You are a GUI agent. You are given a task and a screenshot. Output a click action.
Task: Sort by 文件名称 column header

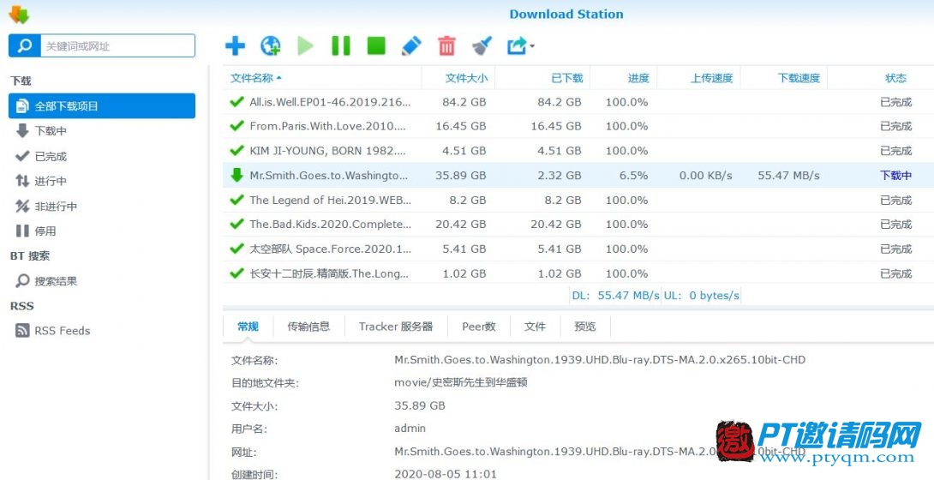(x=322, y=78)
